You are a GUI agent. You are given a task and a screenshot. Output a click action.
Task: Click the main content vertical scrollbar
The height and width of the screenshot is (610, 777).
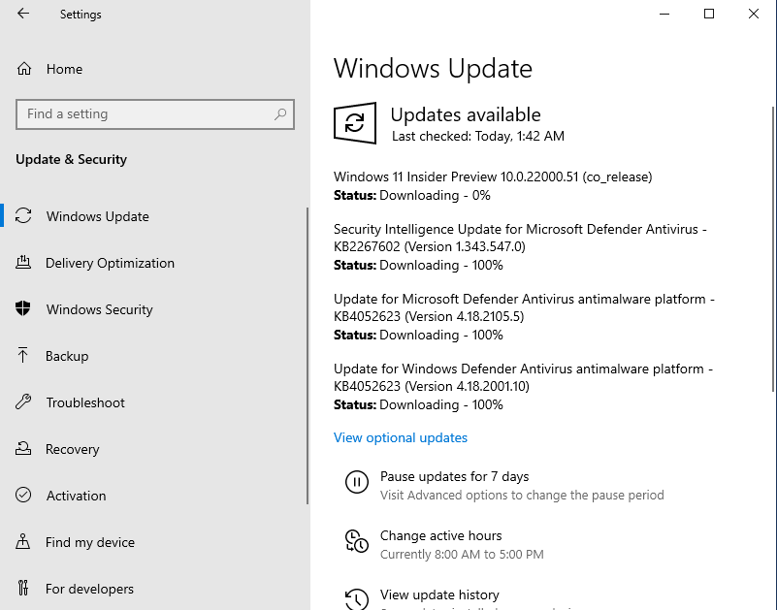[x=774, y=247]
